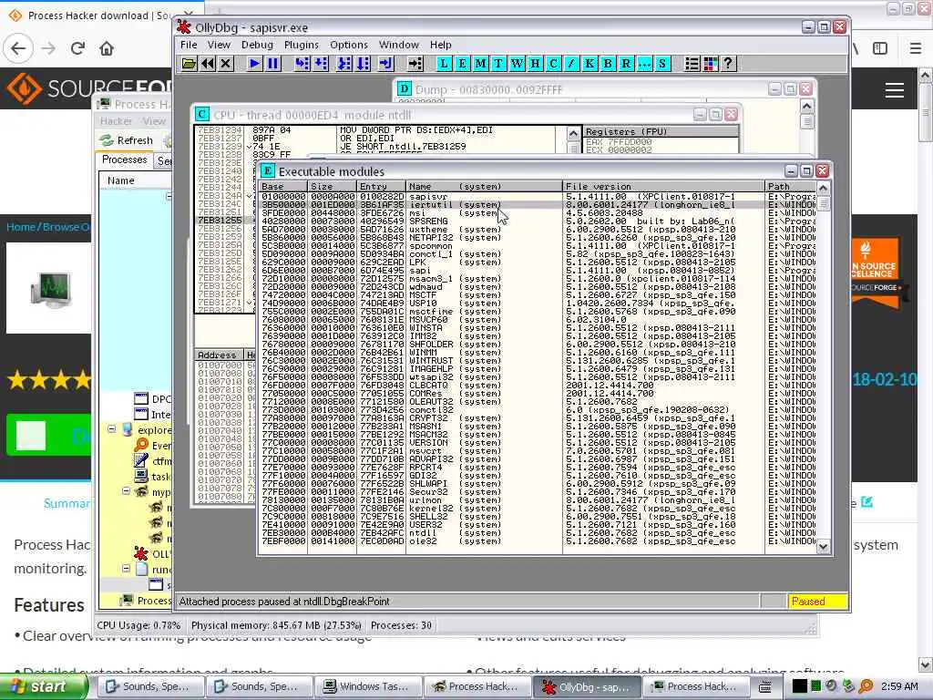Show Log window with L icon
Viewport: 933px width, 700px height.
(x=444, y=64)
